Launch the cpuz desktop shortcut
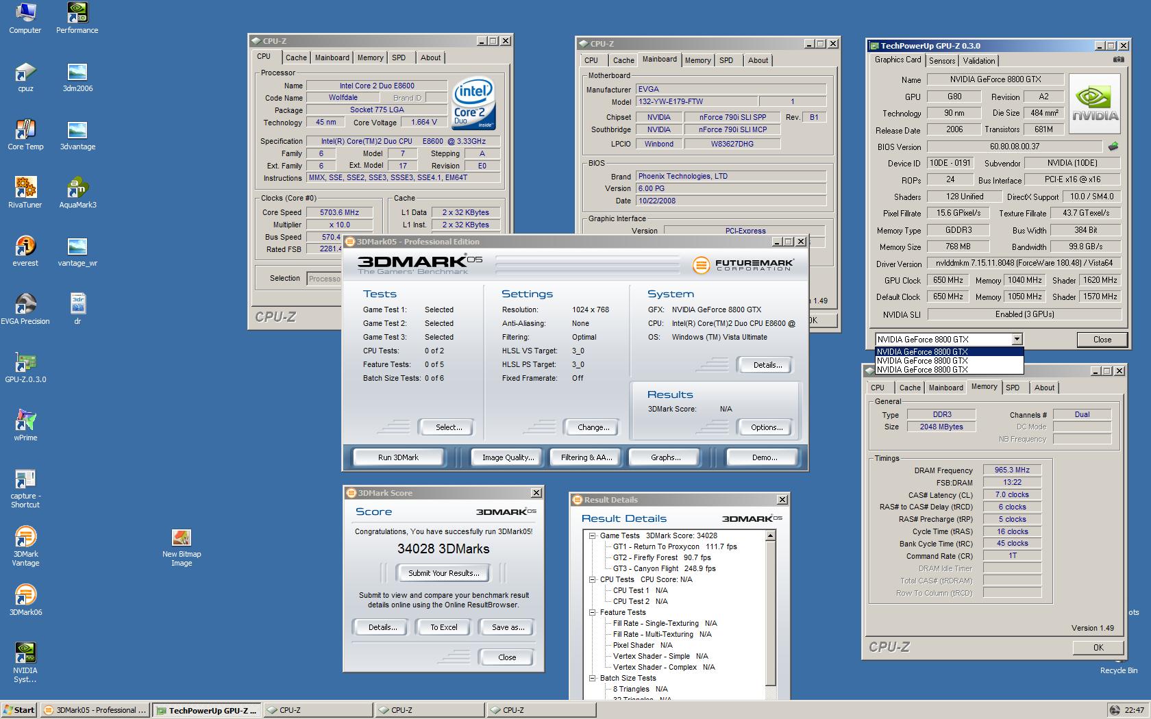This screenshot has width=1151, height=719. [x=25, y=77]
